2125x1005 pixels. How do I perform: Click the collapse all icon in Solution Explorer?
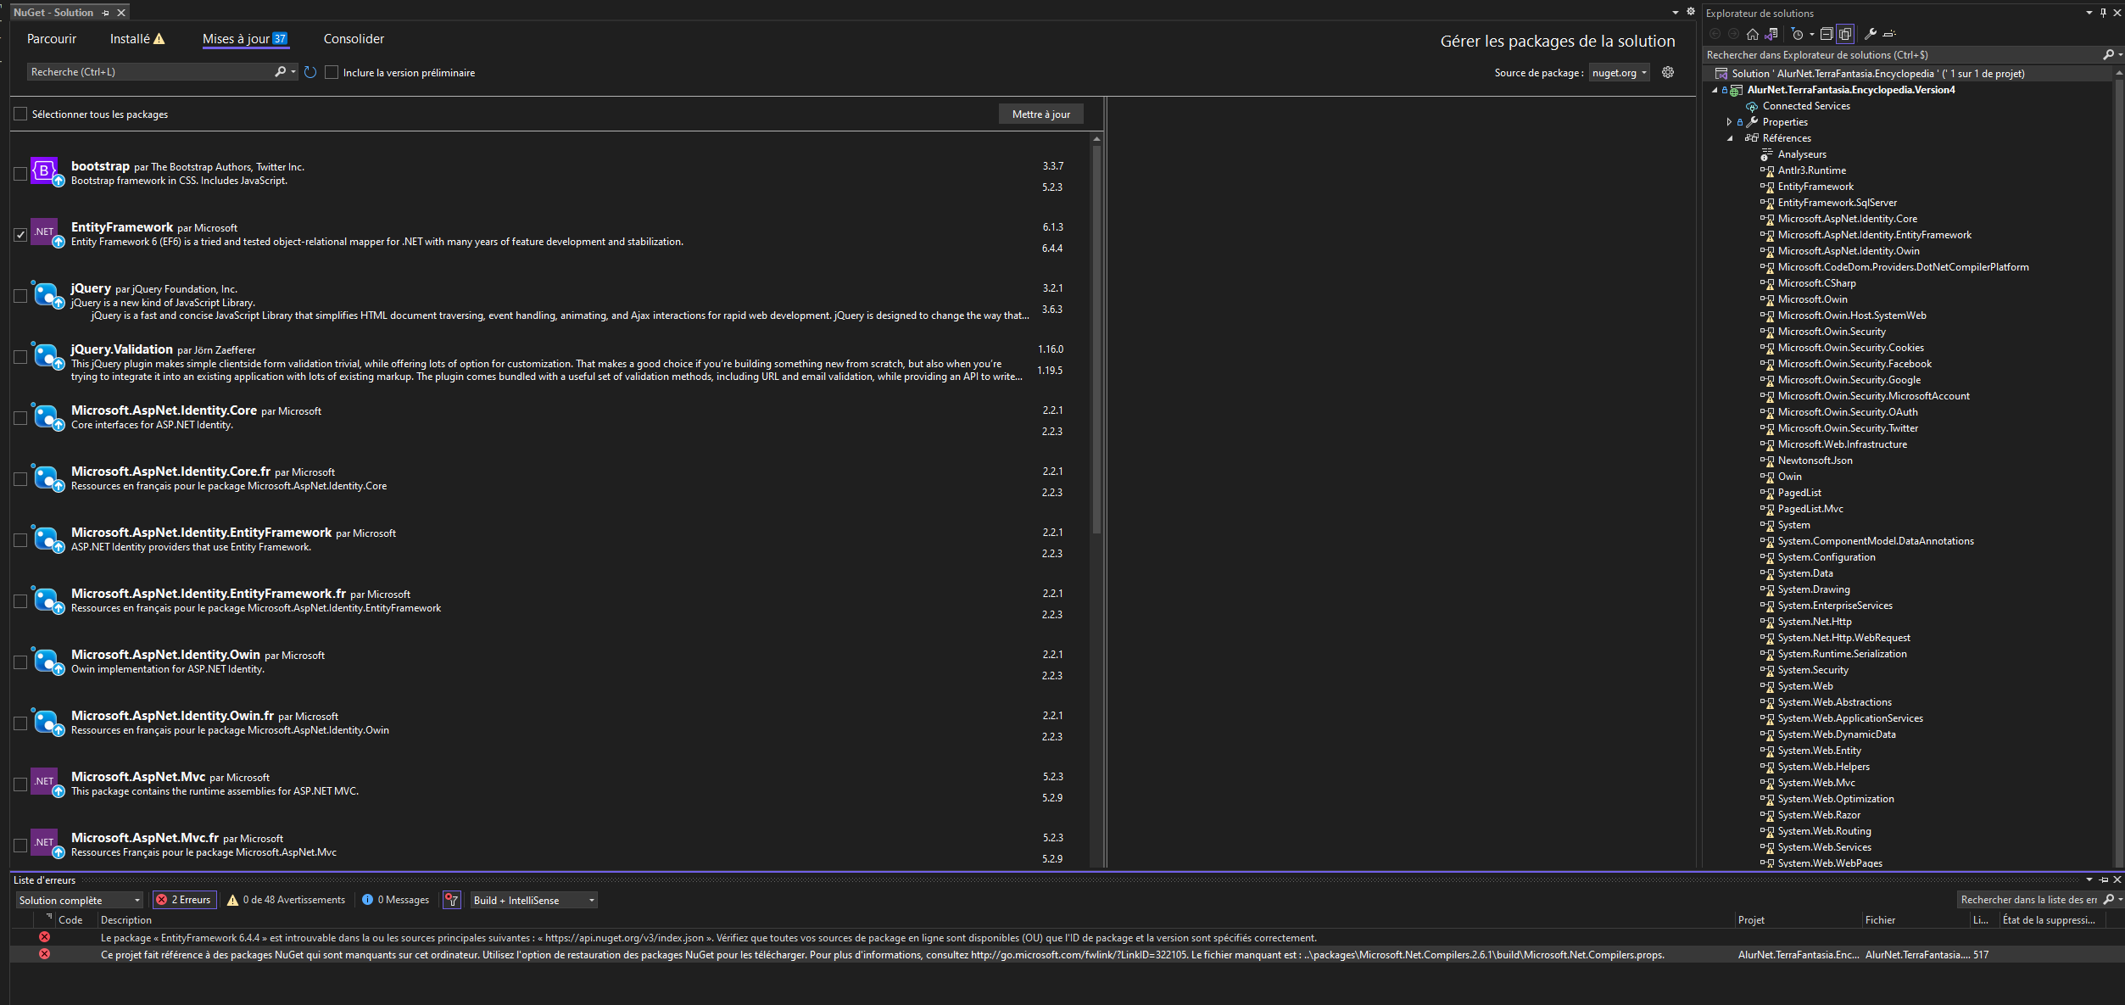[1827, 34]
